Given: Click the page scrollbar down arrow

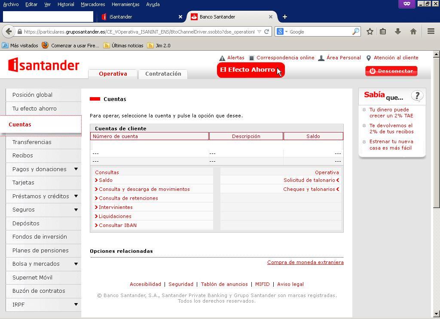Looking at the screenshot, I should [x=436, y=314].
